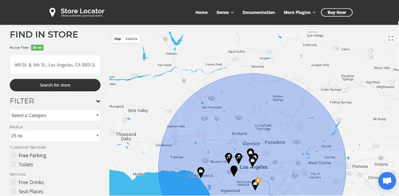Screen dimensions: 399x196
Task: Open the Select a Category dropdown
Action: point(55,115)
